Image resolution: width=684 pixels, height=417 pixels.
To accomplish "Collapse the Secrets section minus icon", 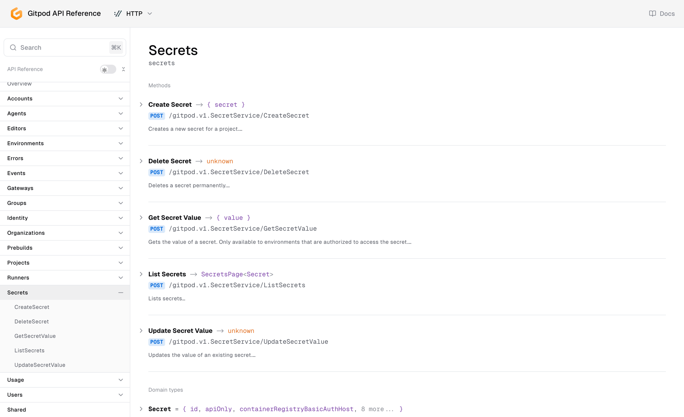I will [121, 292].
